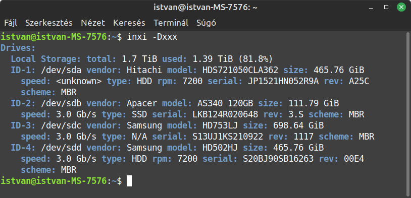Click serial S13UJ1KS210922
This screenshot has width=411, height=198.
coord(228,137)
